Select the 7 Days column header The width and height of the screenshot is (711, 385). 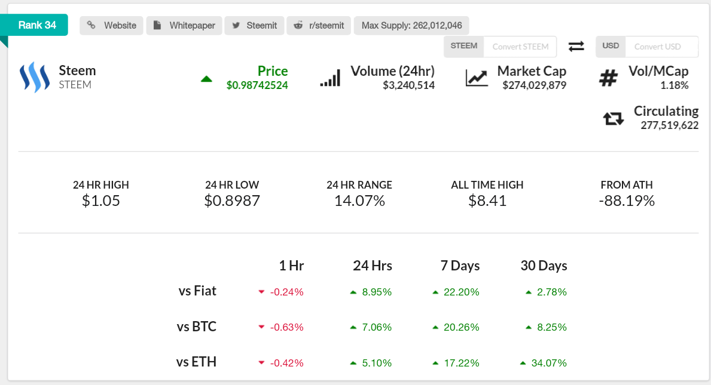click(460, 266)
